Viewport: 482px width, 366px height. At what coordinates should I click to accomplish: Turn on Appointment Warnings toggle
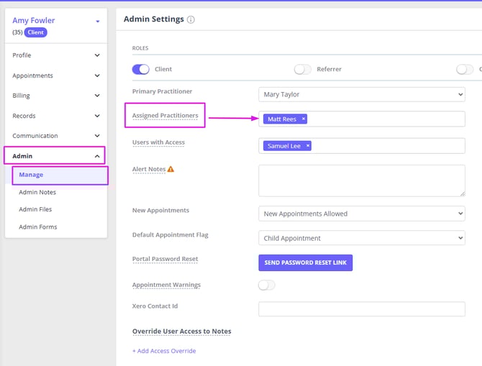(x=266, y=285)
